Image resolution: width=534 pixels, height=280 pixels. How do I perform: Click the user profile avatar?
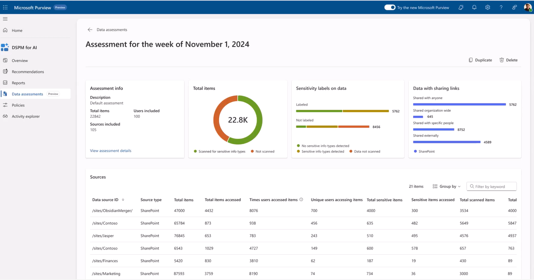coord(527,7)
